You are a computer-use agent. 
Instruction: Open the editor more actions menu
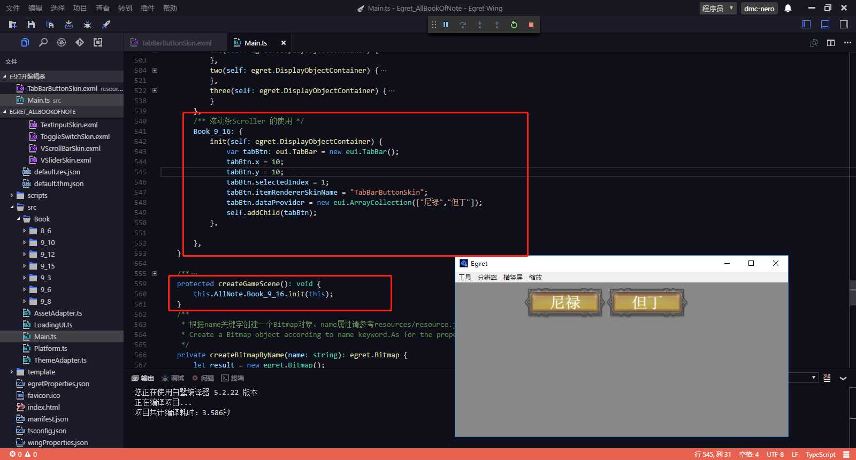click(847, 43)
